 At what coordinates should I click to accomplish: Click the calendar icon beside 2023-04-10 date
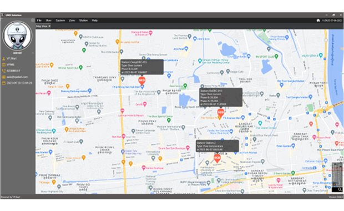pos(3,83)
